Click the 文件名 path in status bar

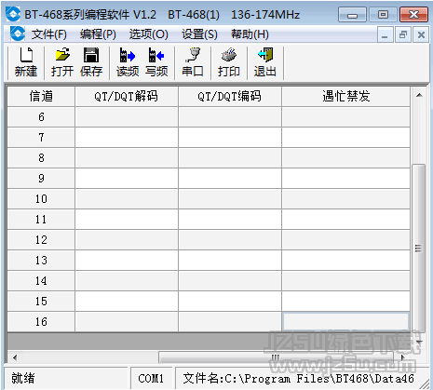[x=298, y=378]
